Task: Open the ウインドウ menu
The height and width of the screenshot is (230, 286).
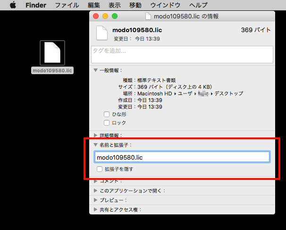Action: (x=165, y=5)
